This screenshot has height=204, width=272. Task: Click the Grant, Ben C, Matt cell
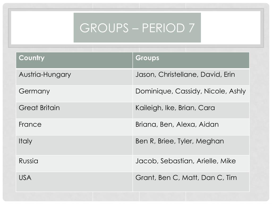(x=191, y=182)
